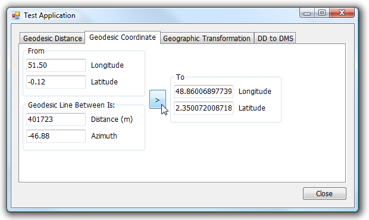Click the Azimuth label text
This screenshot has height=220, width=369.
104,136
